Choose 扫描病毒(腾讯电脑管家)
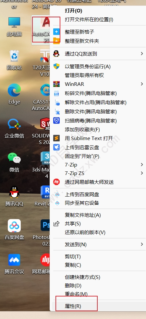This screenshot has width=146, height=319. 91,120
